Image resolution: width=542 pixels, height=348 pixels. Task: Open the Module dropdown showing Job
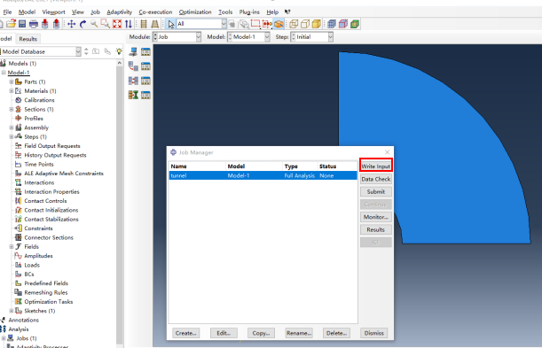[177, 37]
